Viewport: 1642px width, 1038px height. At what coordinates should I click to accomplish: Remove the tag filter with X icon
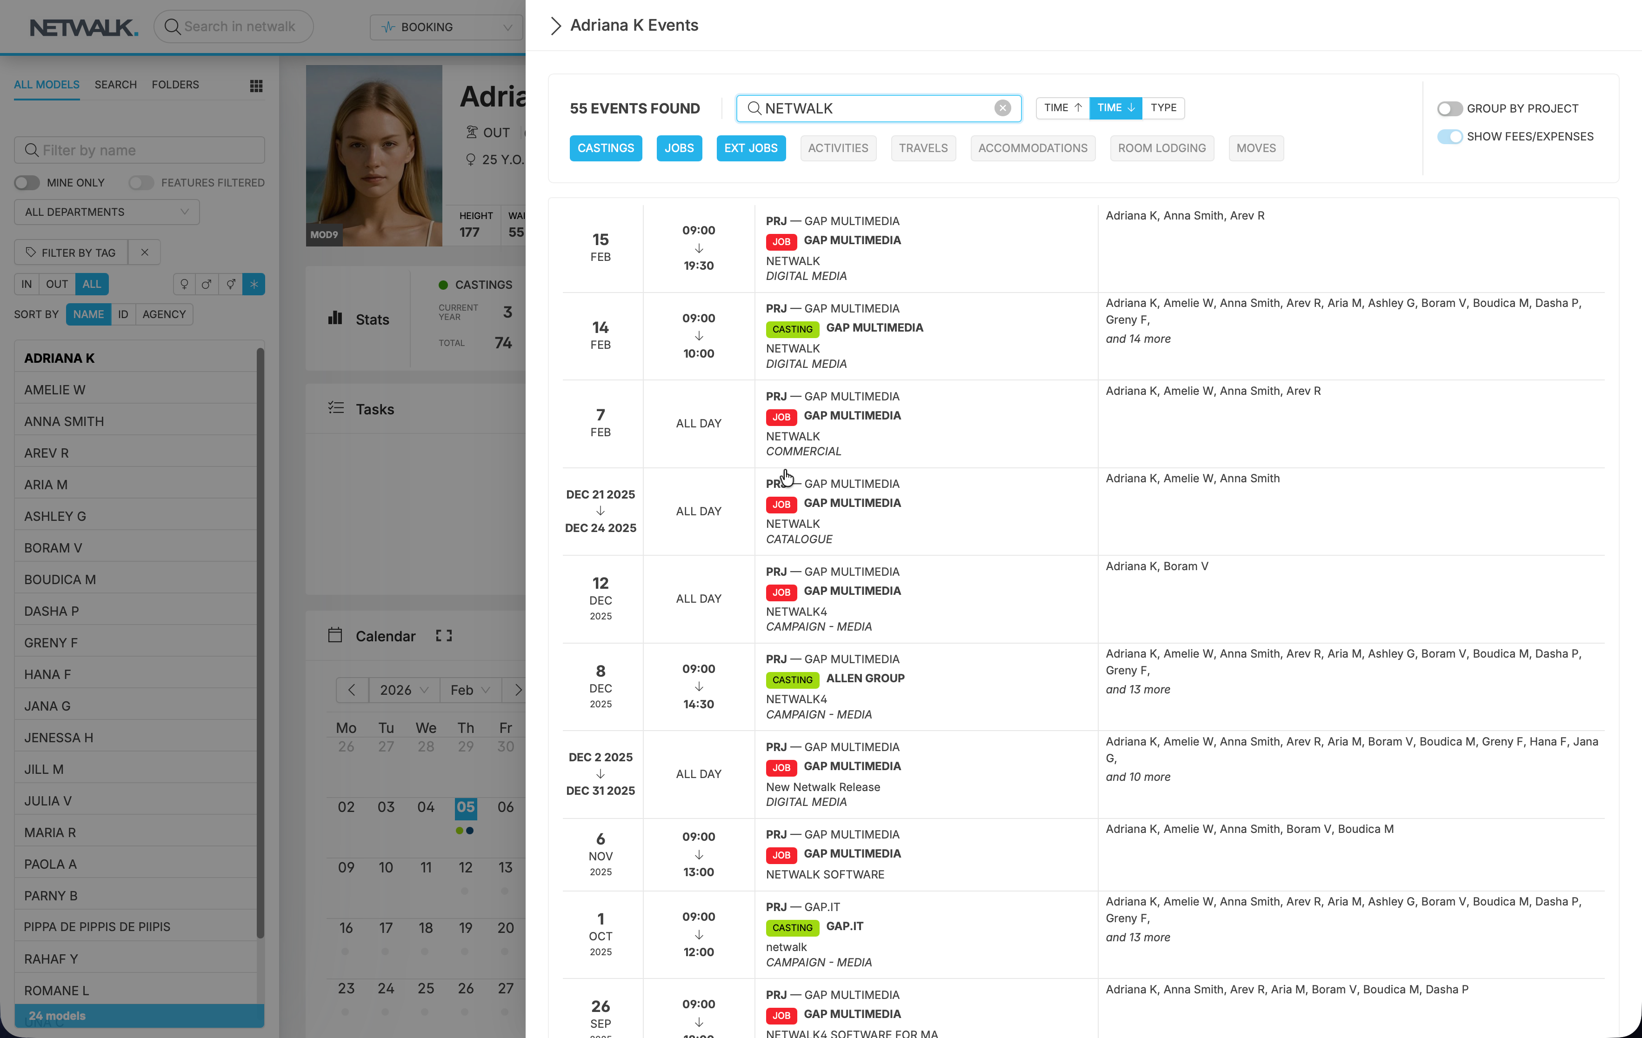coord(145,252)
